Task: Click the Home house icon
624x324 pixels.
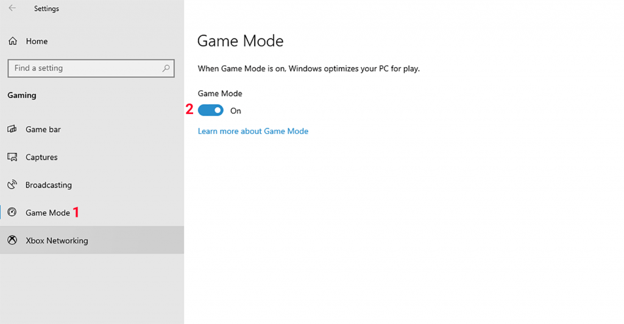Action: (x=13, y=41)
